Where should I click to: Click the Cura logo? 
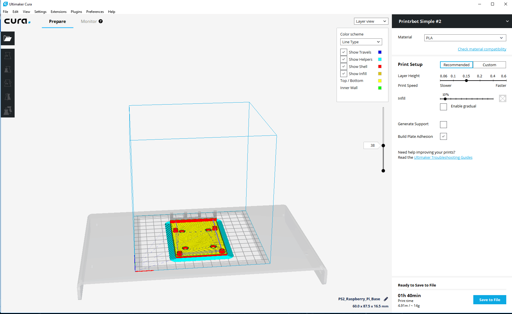17,21
